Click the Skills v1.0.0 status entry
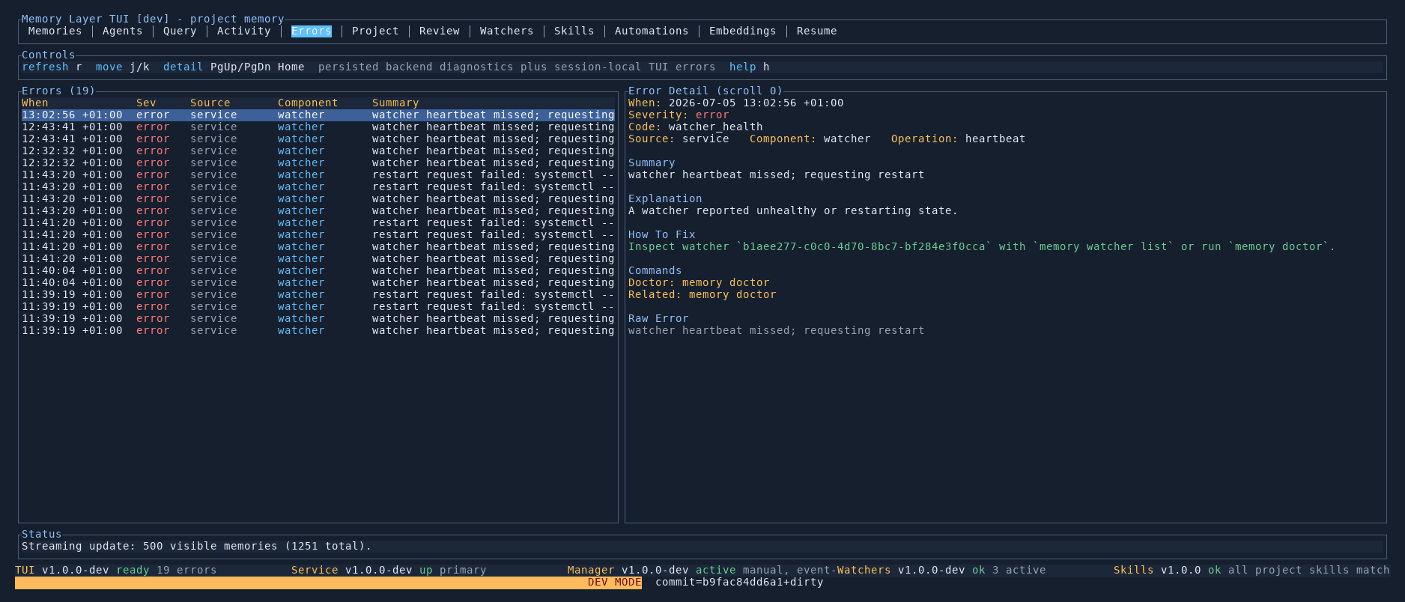This screenshot has width=1405, height=602. click(x=1251, y=570)
